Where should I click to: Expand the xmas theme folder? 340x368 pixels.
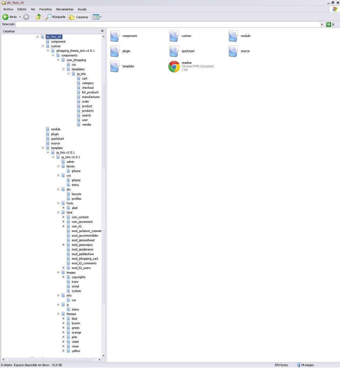(63, 346)
